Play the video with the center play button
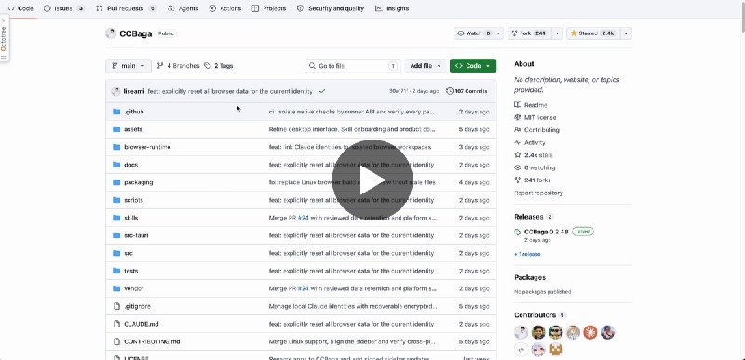Viewport: 745px width, 360px height. coord(372,180)
